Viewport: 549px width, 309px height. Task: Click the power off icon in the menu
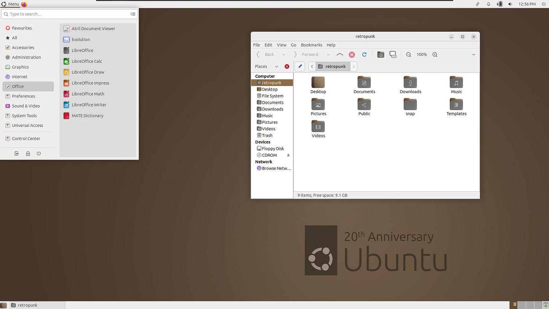pyautogui.click(x=39, y=154)
